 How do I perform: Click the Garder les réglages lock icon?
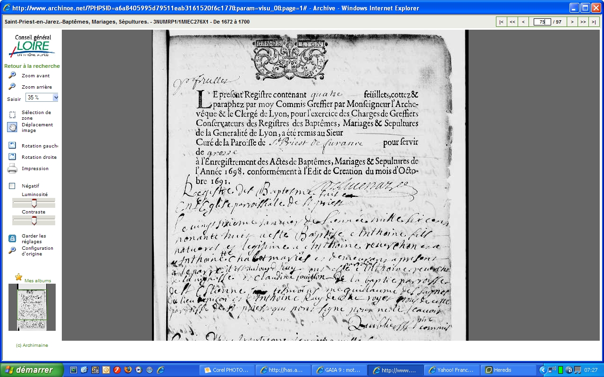pyautogui.click(x=12, y=238)
